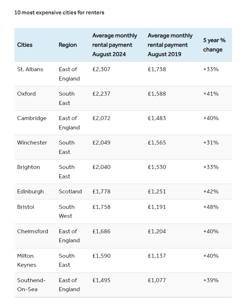Click the '10 most expensive cities for renters' heading
The height and width of the screenshot is (298, 246).
[x=59, y=13]
